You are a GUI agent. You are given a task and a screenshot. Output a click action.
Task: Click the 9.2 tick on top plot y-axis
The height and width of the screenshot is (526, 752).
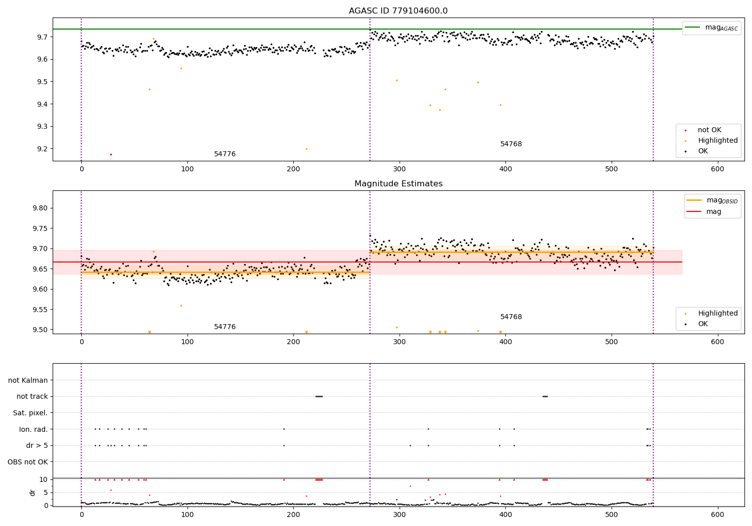42,149
